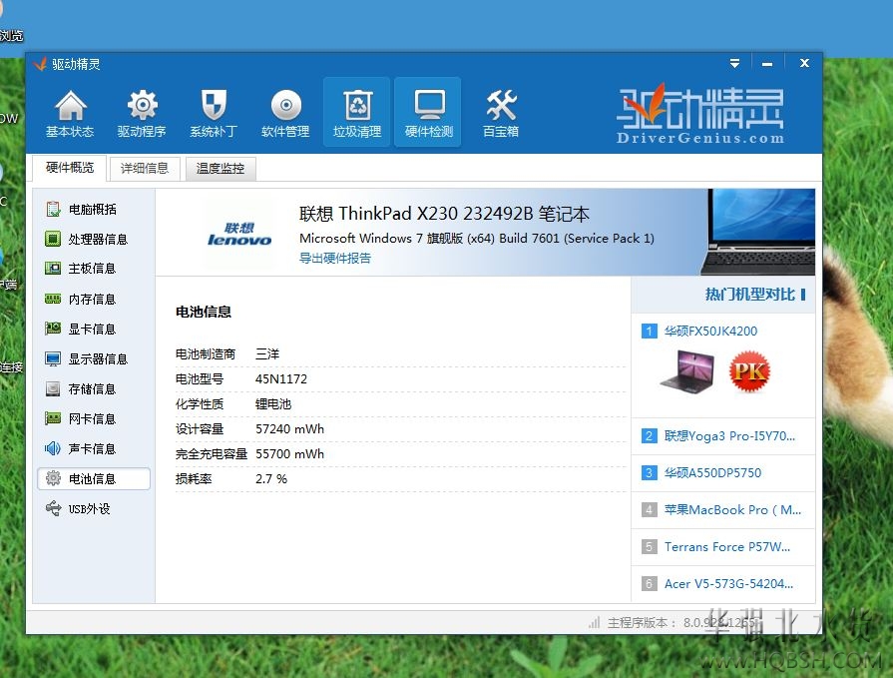Select USB外设 in the sidebar
This screenshot has height=678, width=893.
94,509
